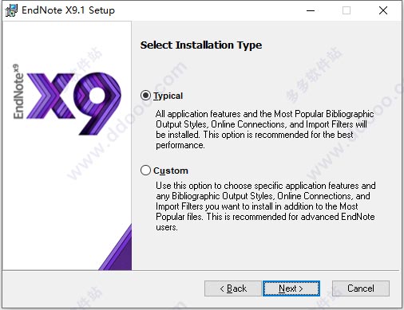Cancel the EndNote setup
This screenshot has width=404, height=310.
tap(361, 288)
